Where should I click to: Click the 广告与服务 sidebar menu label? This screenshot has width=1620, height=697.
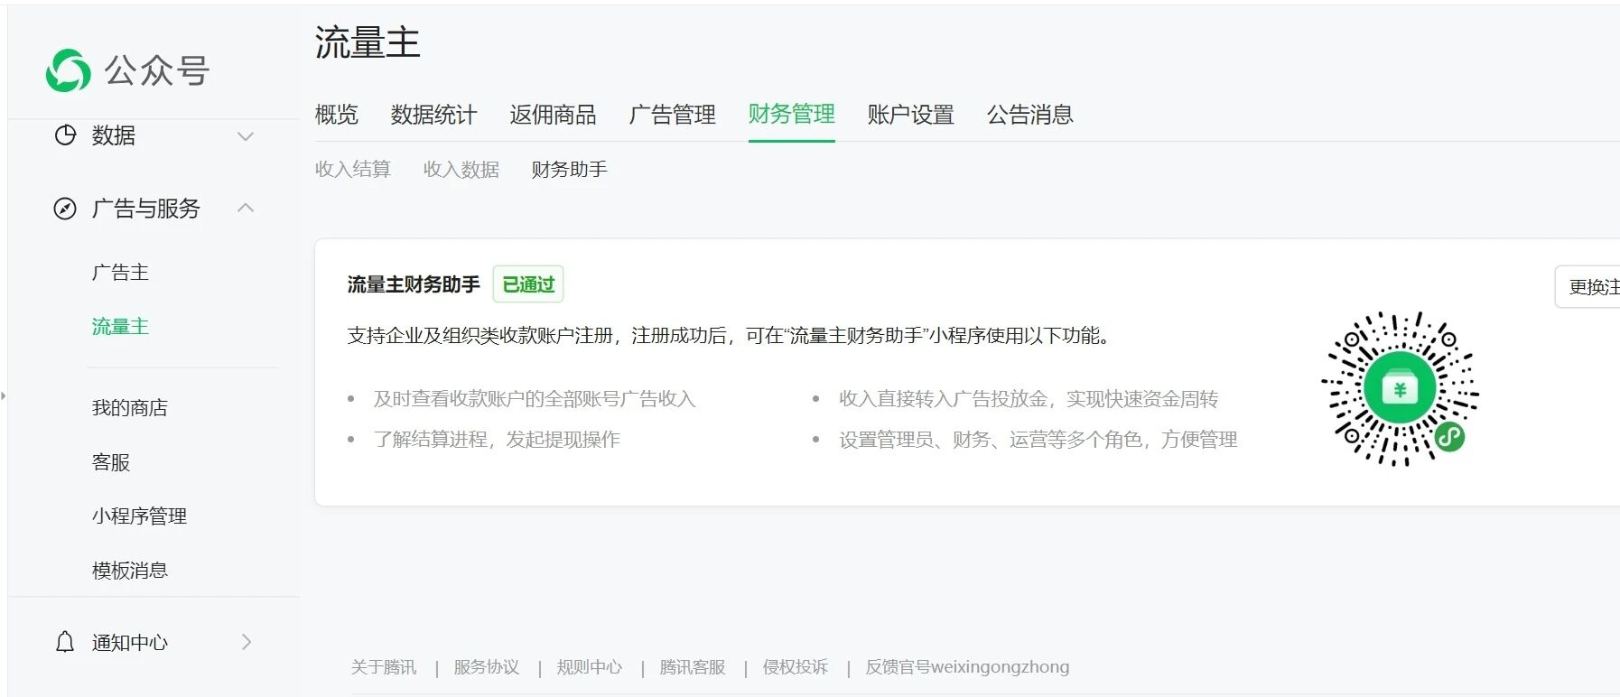145,209
